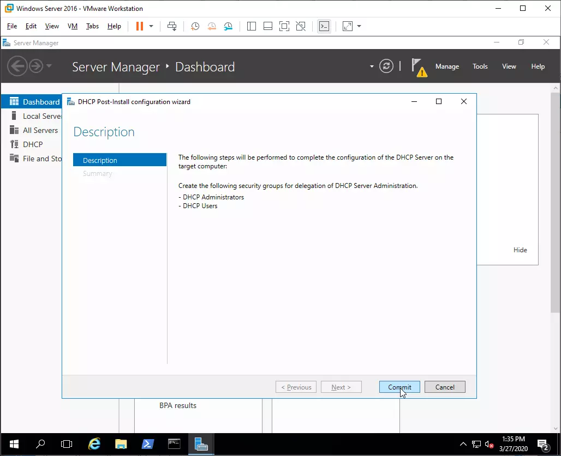Refresh the Server Manager dashboard
Viewport: 561px width, 456px height.
pos(386,66)
